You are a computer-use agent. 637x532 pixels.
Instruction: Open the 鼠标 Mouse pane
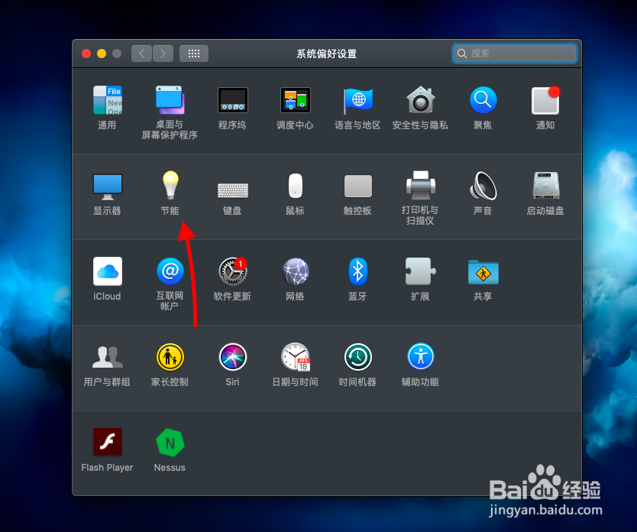coord(296,187)
